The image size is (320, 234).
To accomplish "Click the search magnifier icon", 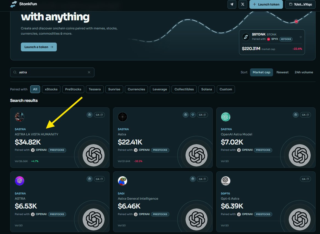I will [15, 72].
